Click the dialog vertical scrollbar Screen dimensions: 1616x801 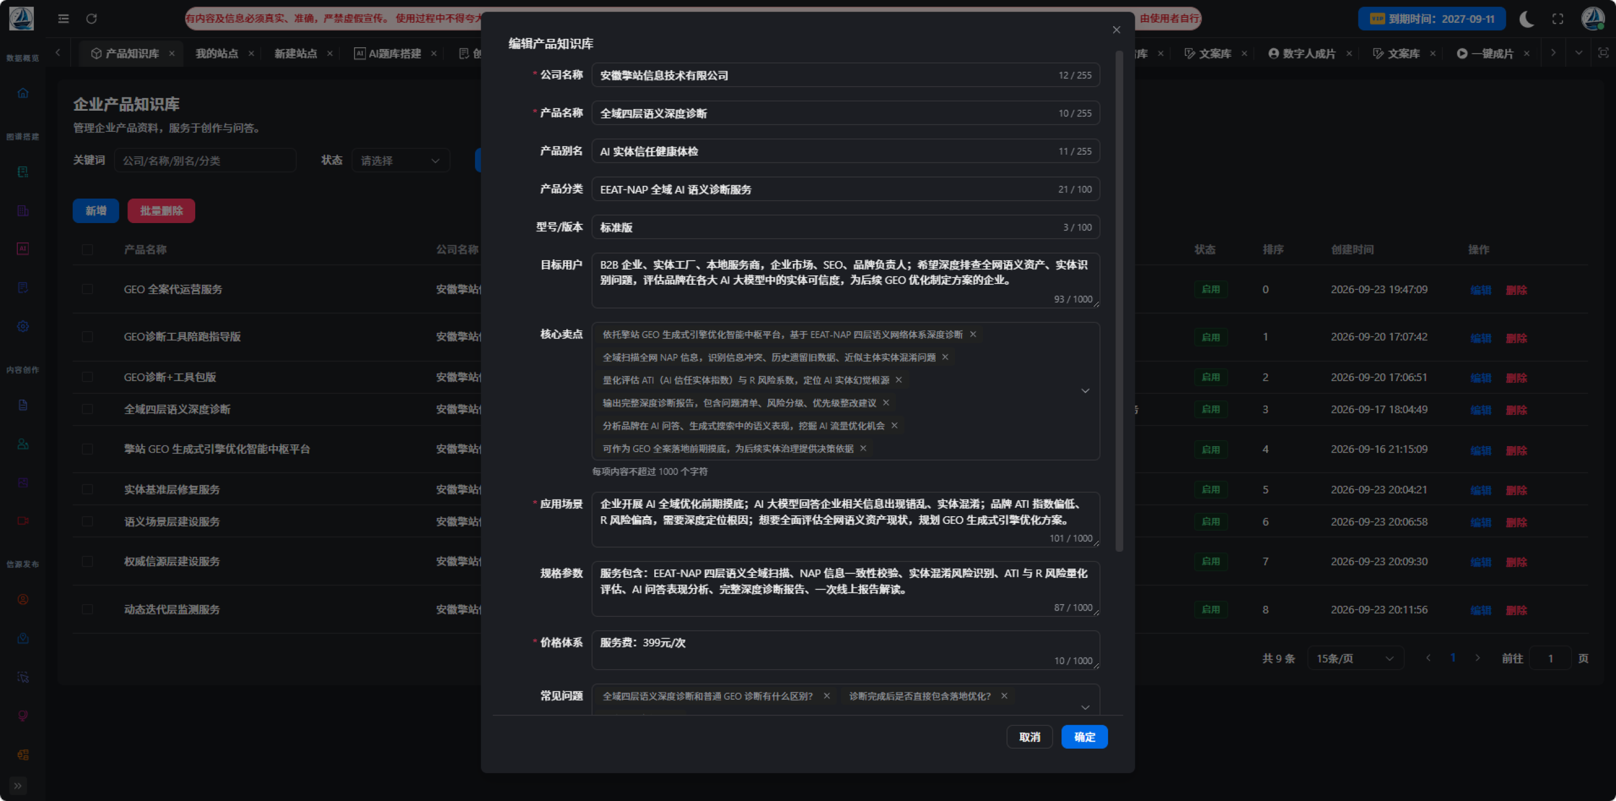1119,301
